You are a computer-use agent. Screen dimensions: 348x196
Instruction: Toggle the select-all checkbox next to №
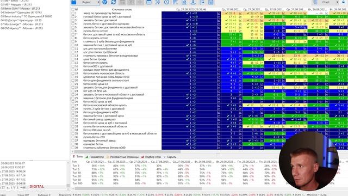coord(73,10)
